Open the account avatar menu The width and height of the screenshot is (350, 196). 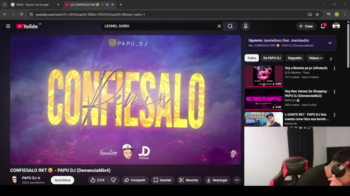point(336,26)
